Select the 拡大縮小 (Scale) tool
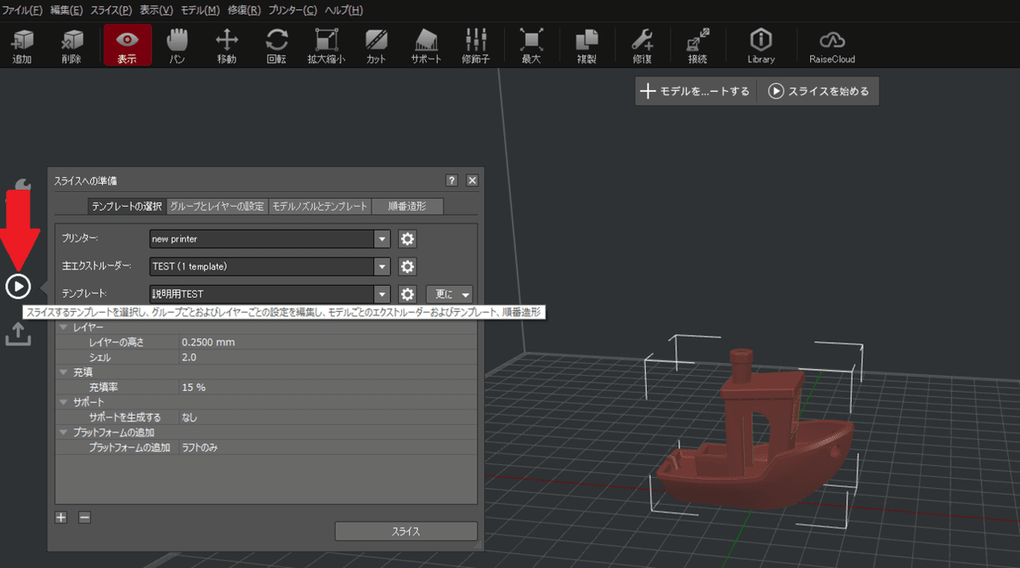The image size is (1020, 568). pos(326,45)
